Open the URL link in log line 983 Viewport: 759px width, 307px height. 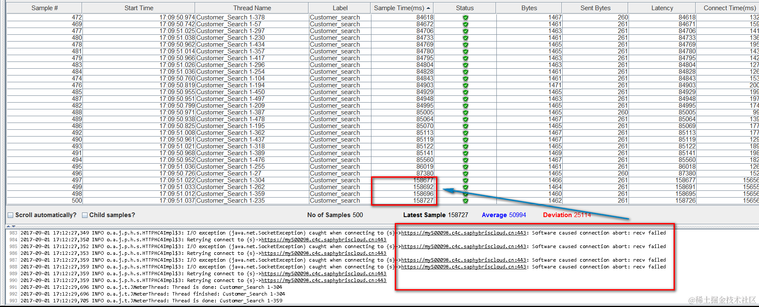[464, 233]
